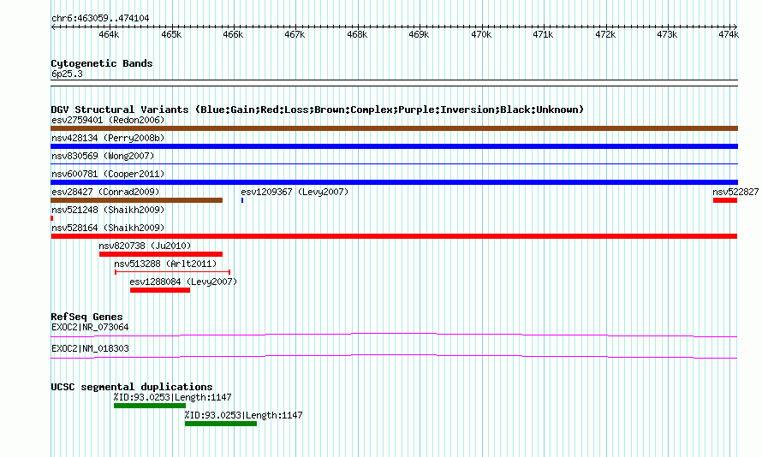Screen dimensions: 762x457
Task: Click the brown esv28427 complex variant bar
Action: (x=136, y=200)
